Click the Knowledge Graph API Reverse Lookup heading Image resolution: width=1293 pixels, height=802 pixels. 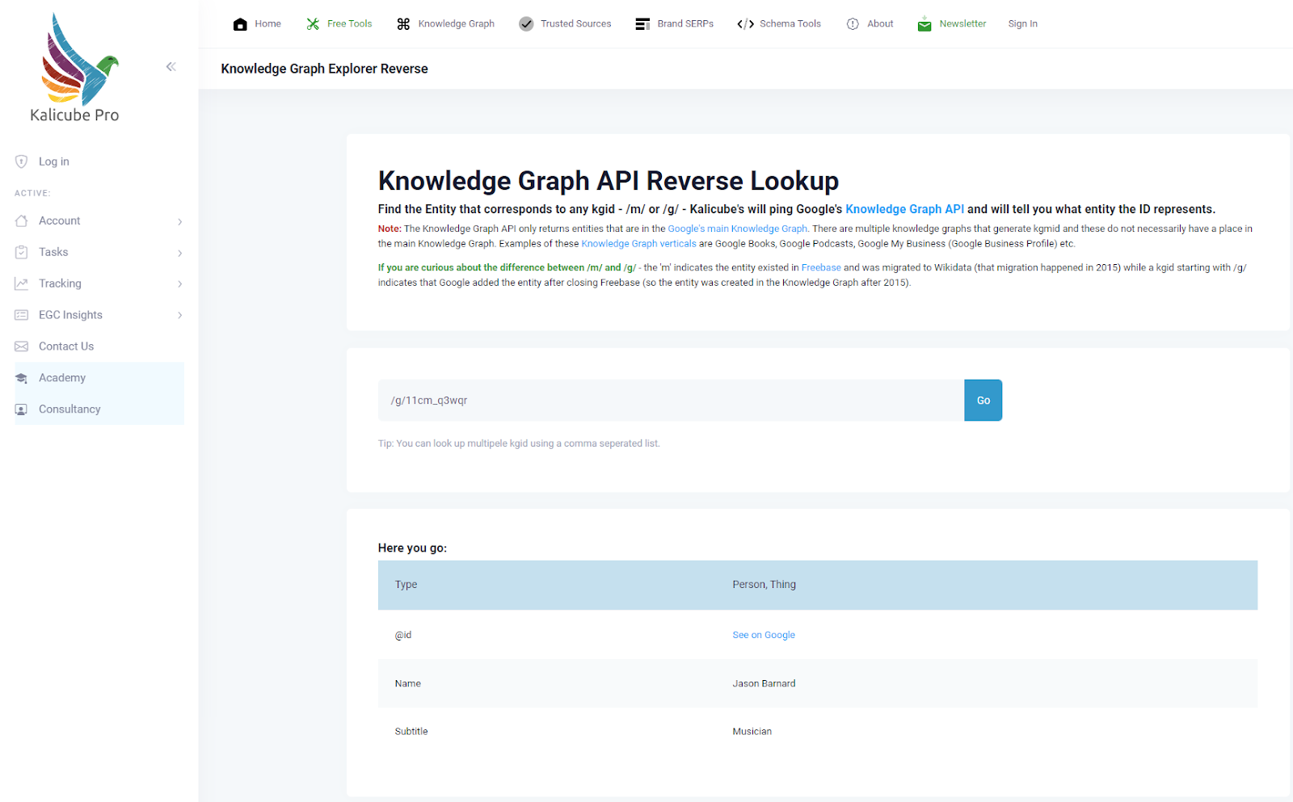609,181
